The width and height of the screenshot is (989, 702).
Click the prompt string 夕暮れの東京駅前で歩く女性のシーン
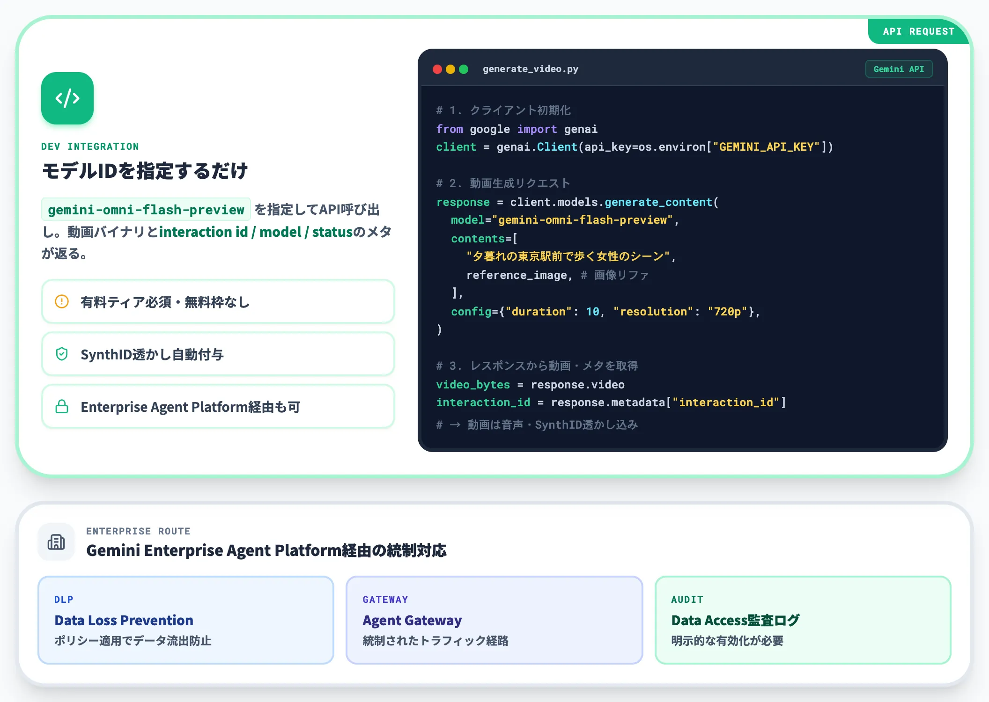coord(568,256)
